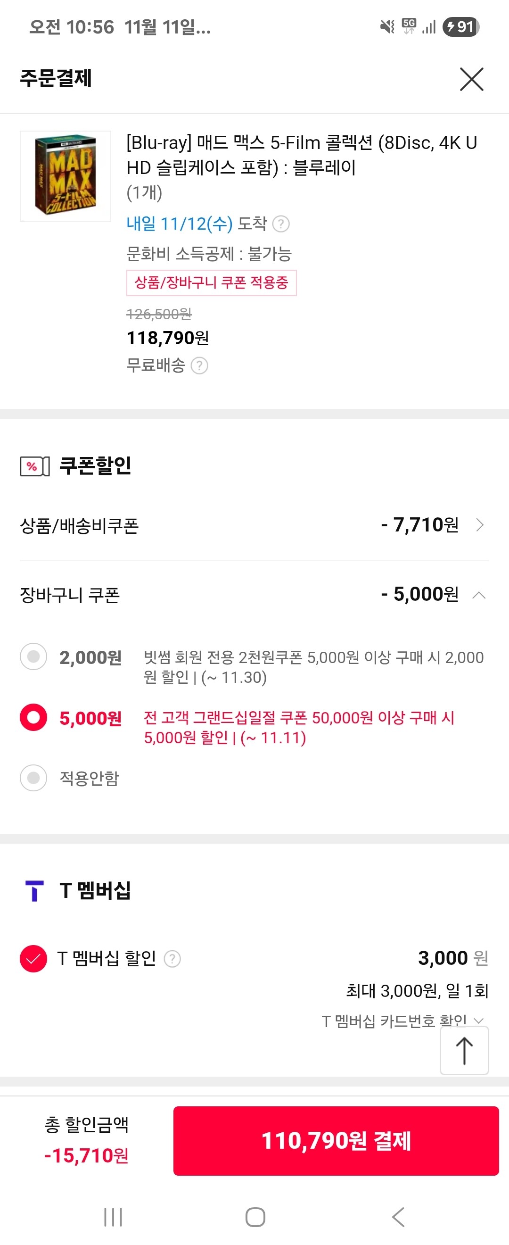This screenshot has width=509, height=1245.
Task: Select the 적용안함 no-coupon option
Action: pos(33,778)
